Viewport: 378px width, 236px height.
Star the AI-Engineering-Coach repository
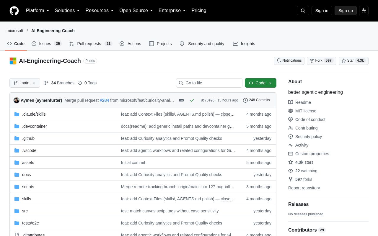coord(353,61)
